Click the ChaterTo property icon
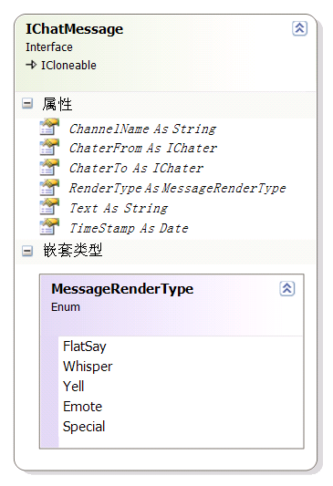Screen dimensions: 333x486 [49, 168]
